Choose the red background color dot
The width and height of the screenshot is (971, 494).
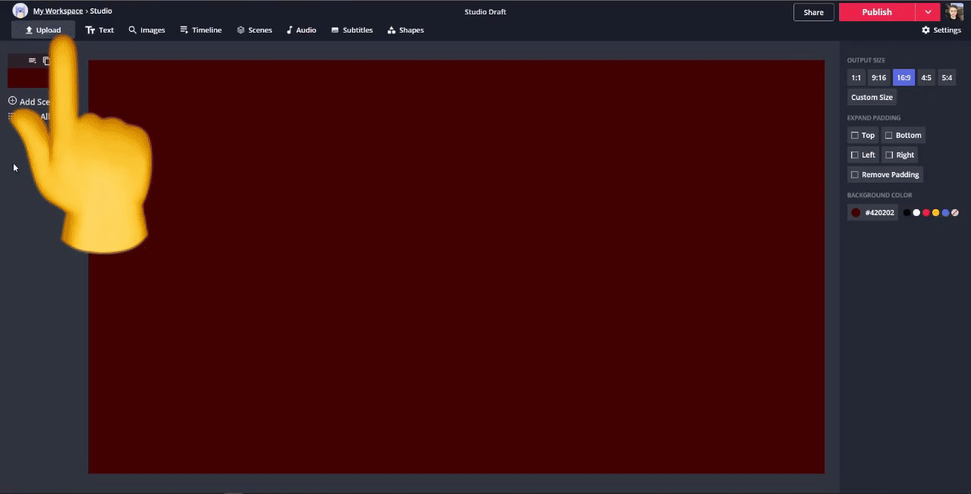pos(926,213)
